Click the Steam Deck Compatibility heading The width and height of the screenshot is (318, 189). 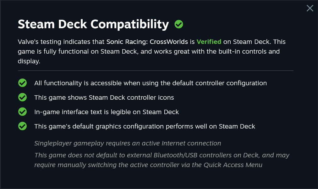point(93,24)
